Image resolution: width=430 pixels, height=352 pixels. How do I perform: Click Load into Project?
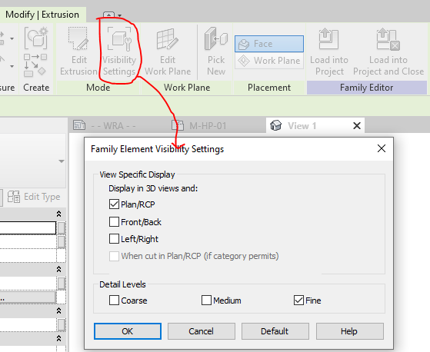point(329,51)
